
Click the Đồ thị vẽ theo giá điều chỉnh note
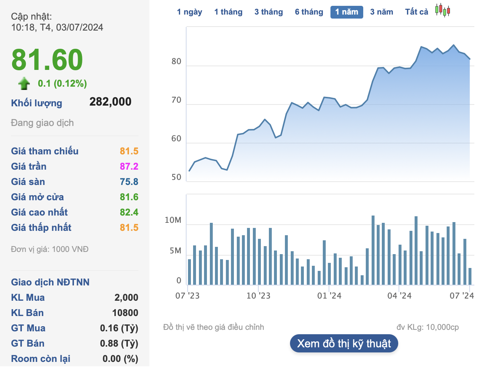pyautogui.click(x=213, y=327)
